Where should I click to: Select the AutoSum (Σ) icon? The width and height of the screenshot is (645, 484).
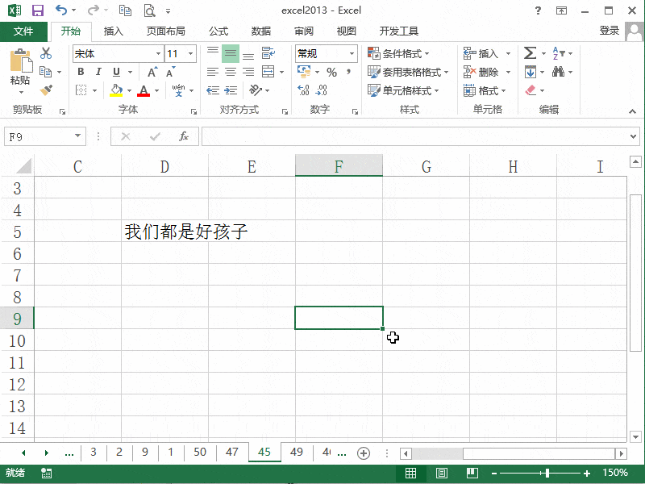click(531, 52)
